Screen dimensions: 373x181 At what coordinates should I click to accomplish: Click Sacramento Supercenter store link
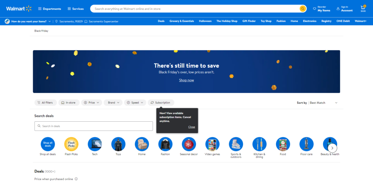(101, 21)
